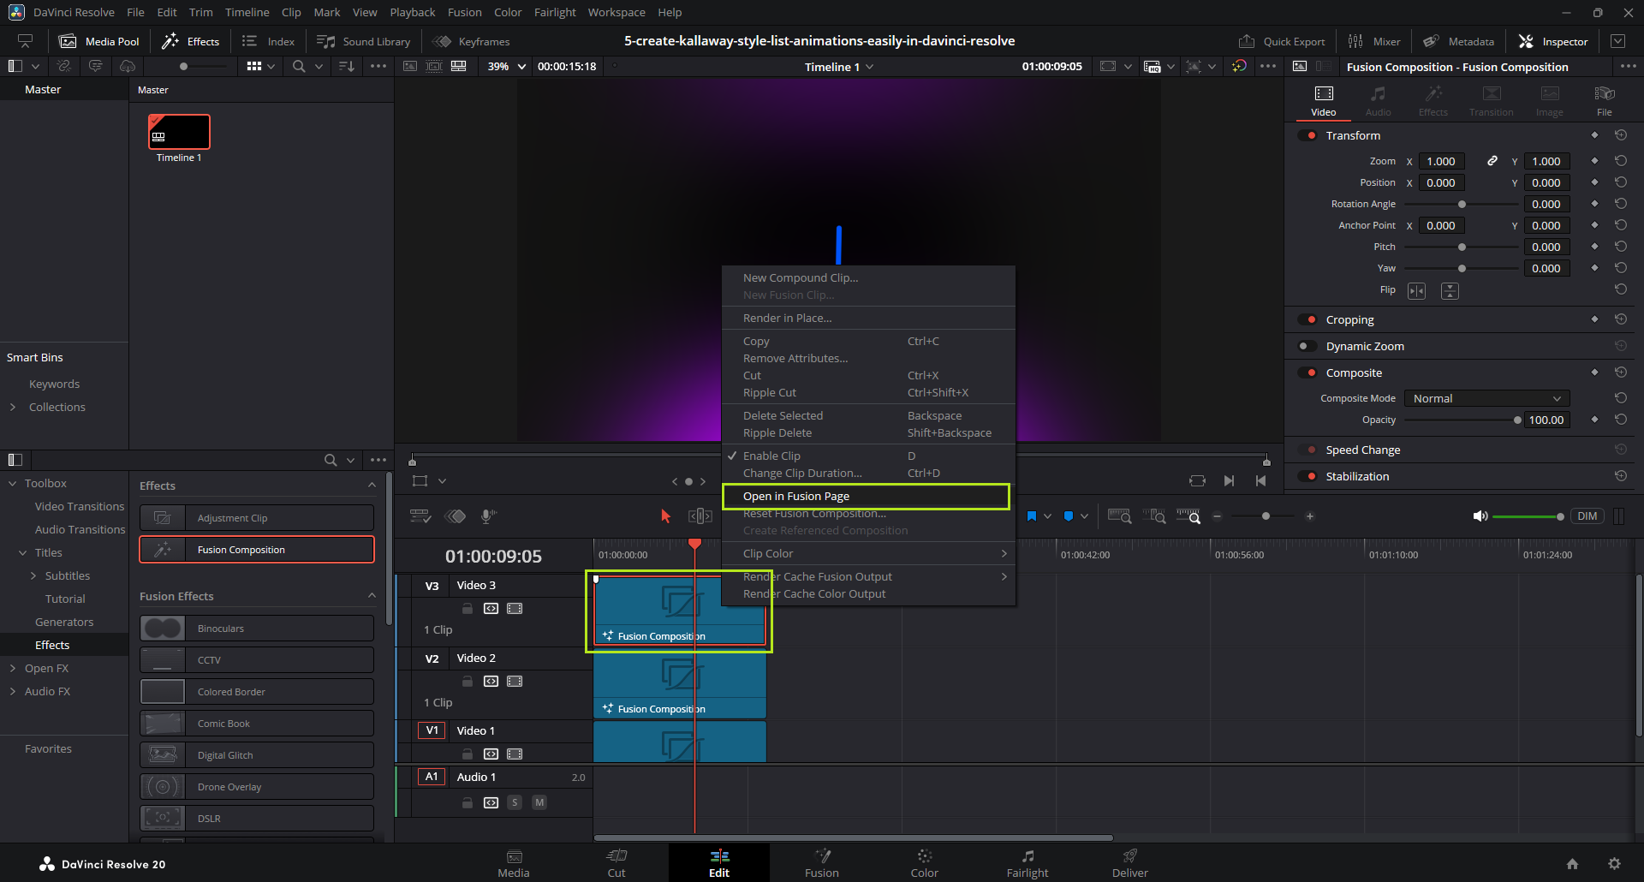Select the Timeline 1 thumbnail in media pool
This screenshot has width=1644, height=882.
tap(179, 132)
